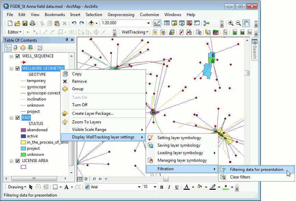The width and height of the screenshot is (296, 201).
Task: Open the Customize menu
Action: 149,15
